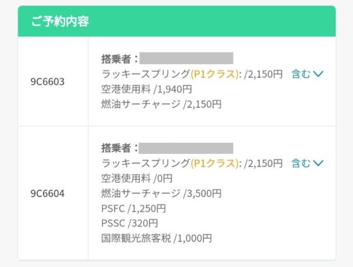Select the ご予約内容 green header bar

coord(176,22)
